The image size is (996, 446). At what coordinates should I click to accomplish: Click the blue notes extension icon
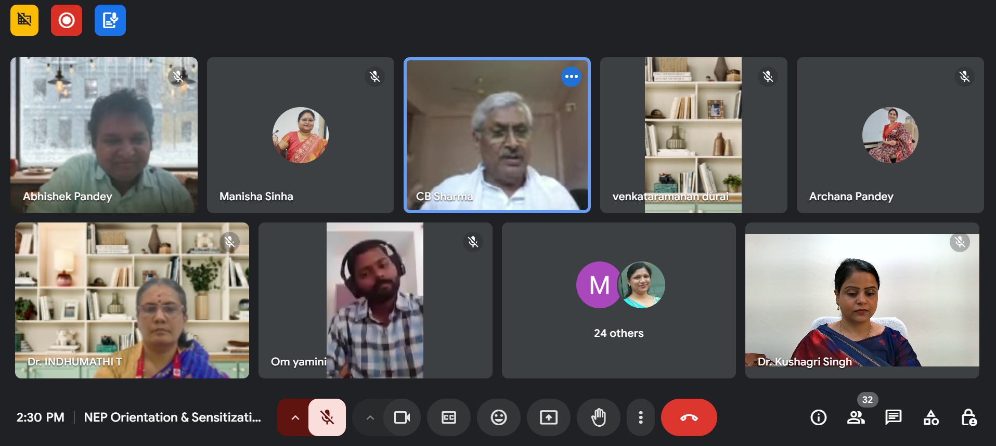pos(110,20)
